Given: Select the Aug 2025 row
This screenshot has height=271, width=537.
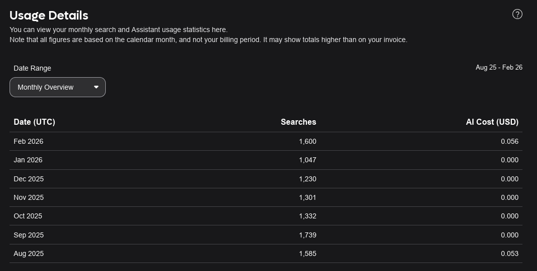Looking at the screenshot, I should (266, 253).
